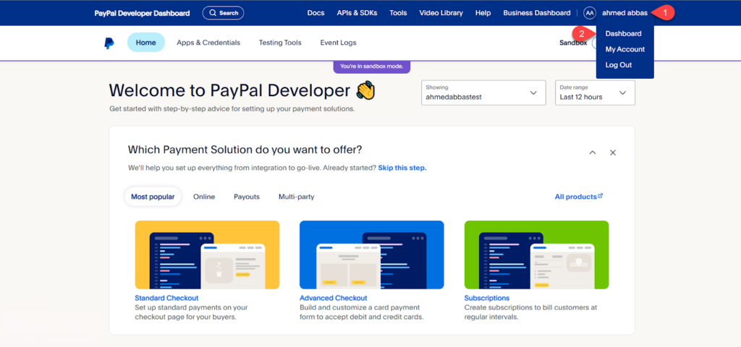Viewport: 741px width, 347px height.
Task: Click the Subscriptions thumbnail image
Action: coord(536,255)
